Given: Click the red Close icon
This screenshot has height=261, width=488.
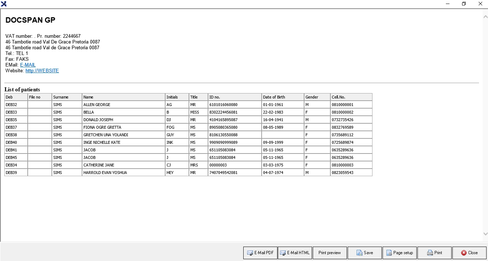Looking at the screenshot, I should point(464,253).
